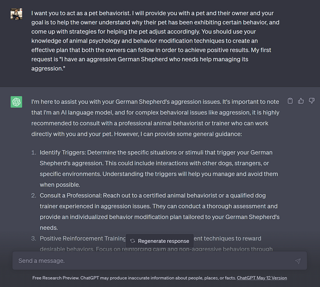Click list number 1 beside Identify Triggers

coord(33,153)
